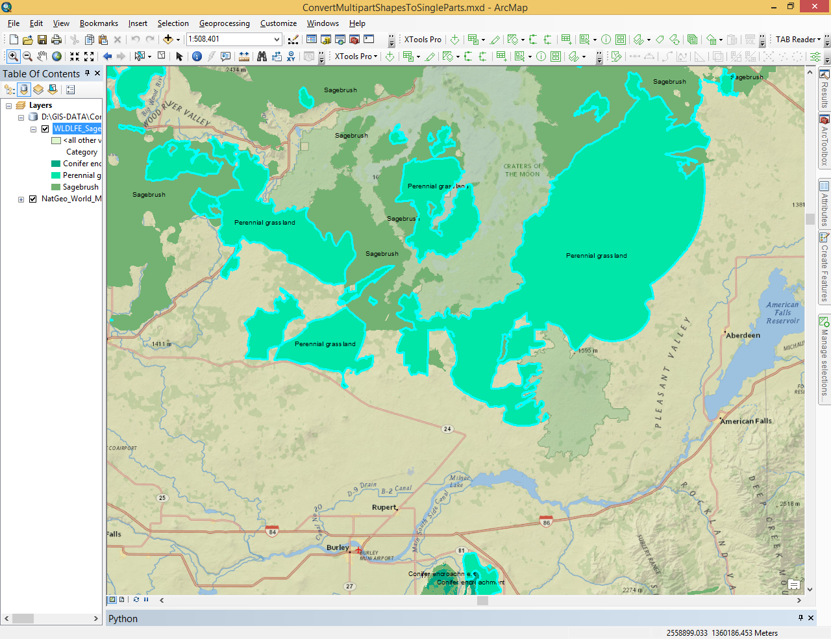Image resolution: width=831 pixels, height=639 pixels.
Task: Uncheck the WLDLFE_Sage layer visibility
Action: pyautogui.click(x=45, y=129)
